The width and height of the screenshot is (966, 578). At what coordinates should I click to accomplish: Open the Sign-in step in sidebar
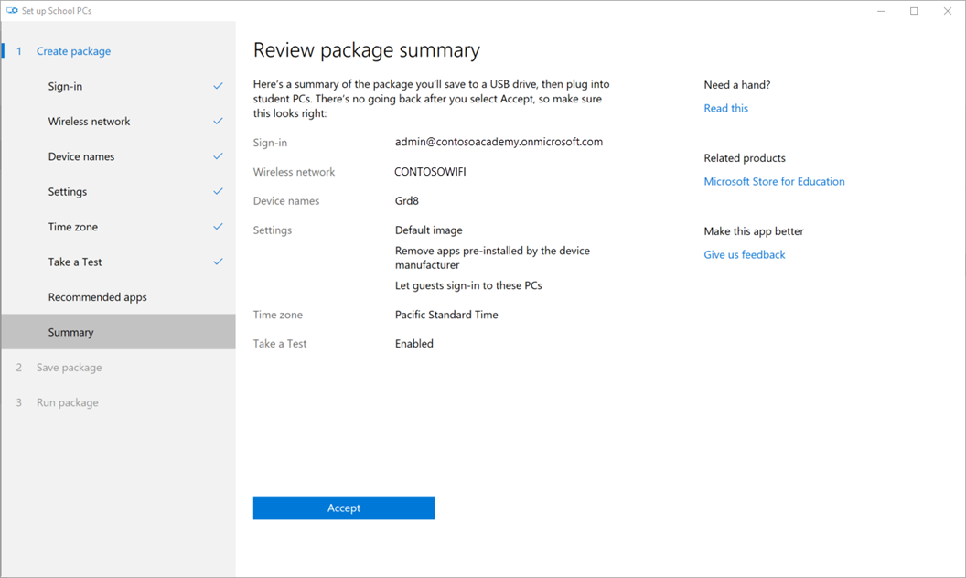click(65, 87)
